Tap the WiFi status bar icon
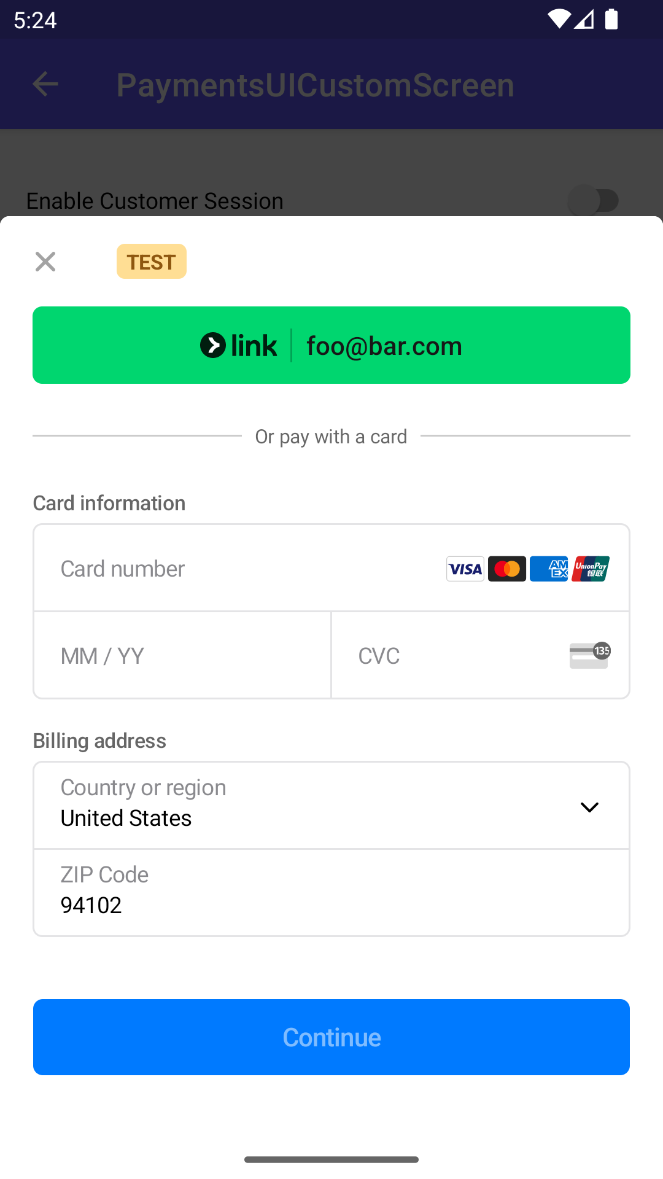The width and height of the screenshot is (663, 1179). click(x=559, y=20)
